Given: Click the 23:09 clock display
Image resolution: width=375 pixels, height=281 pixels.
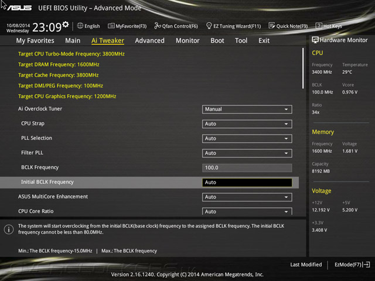Looking at the screenshot, I should (47, 27).
